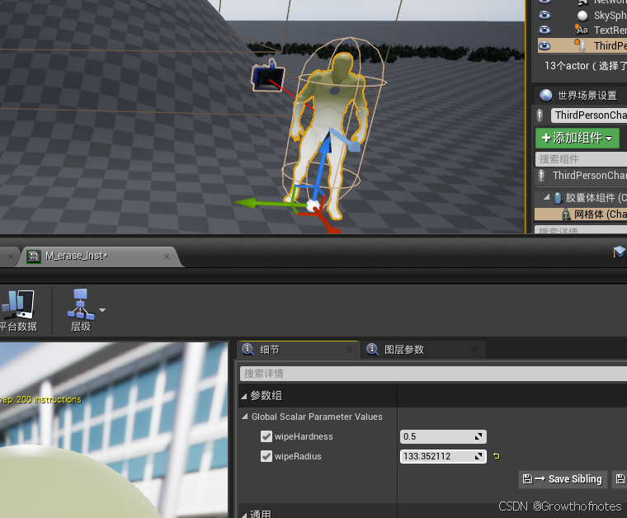
Task: Click the Details tab magnifier icon
Action: pos(248,350)
